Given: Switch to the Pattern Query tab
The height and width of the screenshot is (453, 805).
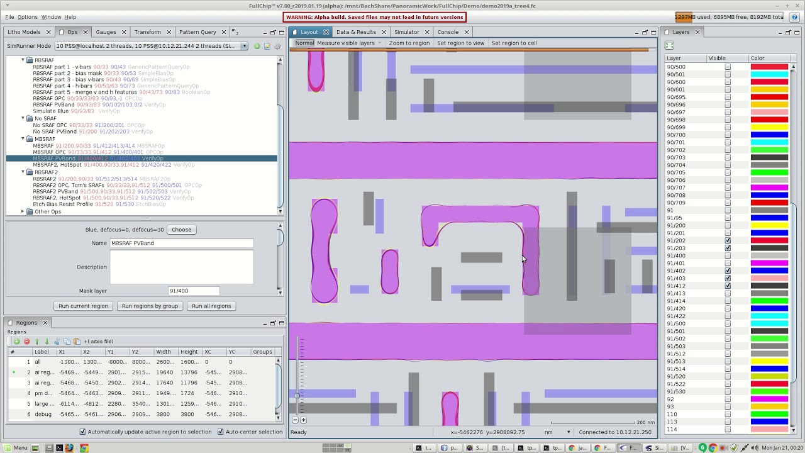Looking at the screenshot, I should coord(197,32).
